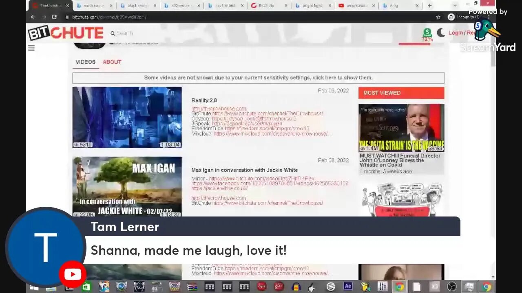Switch to the black swan browser tab

[x=137, y=6]
